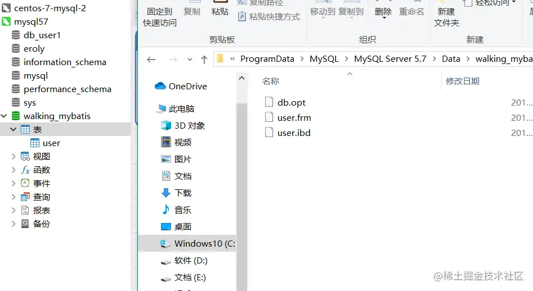Open the user table in tree
Viewport: 533px width, 291px height.
click(51, 143)
